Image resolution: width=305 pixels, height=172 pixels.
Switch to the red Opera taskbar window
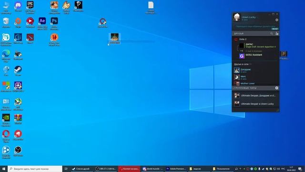(129, 169)
